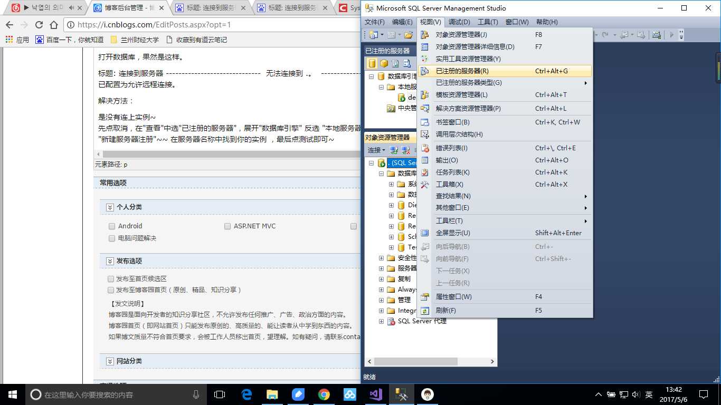Collapse the 数据库引擎 node in Registered Servers
Viewport: 721px width, 405px height.
tap(371, 76)
